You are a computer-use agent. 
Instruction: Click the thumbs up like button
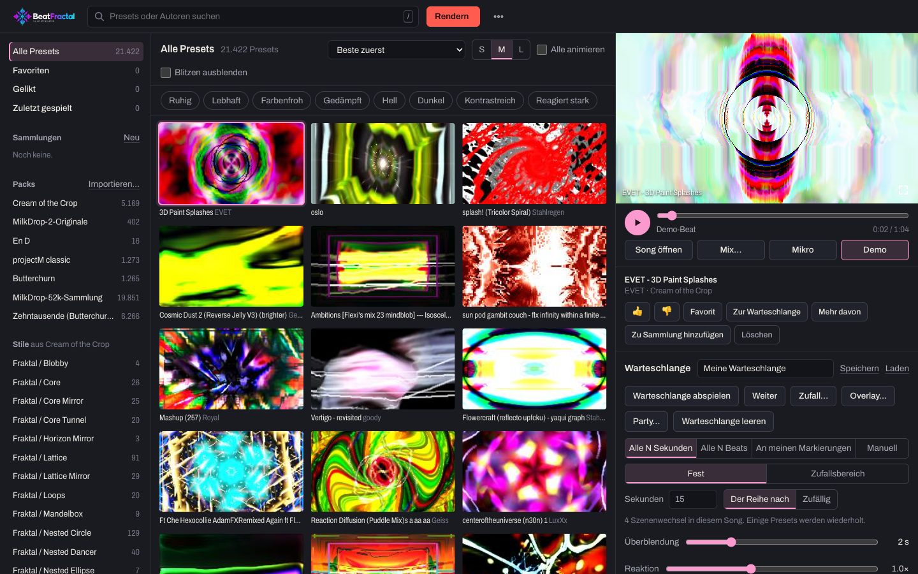(637, 312)
